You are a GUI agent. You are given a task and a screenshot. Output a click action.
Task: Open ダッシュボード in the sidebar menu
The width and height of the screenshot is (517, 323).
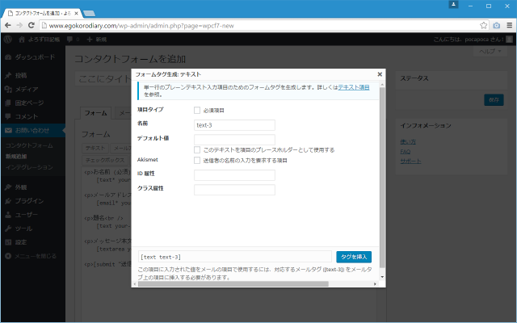coord(34,57)
